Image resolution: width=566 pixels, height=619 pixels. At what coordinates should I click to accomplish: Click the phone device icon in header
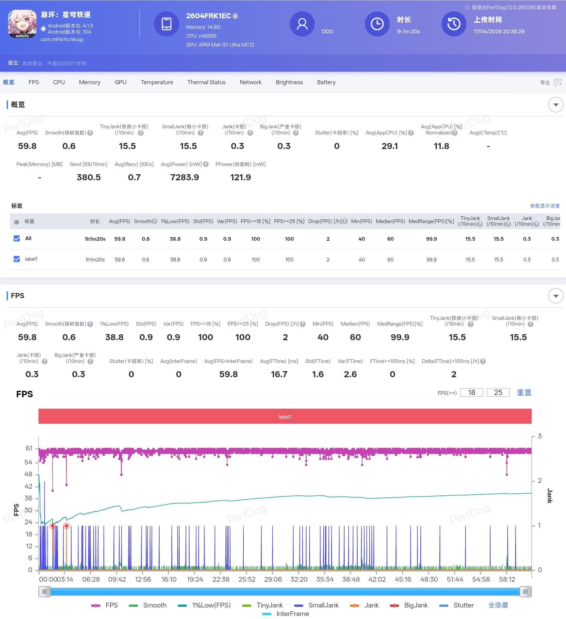pos(166,24)
